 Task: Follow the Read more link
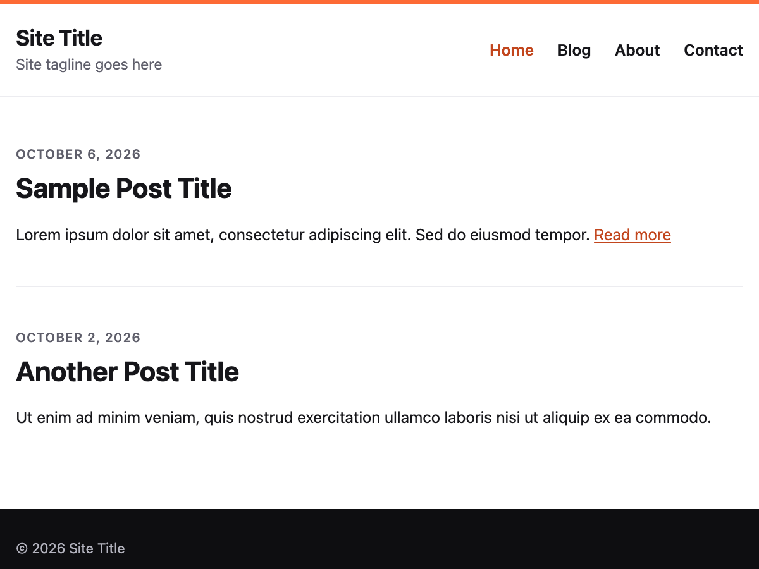pos(632,235)
